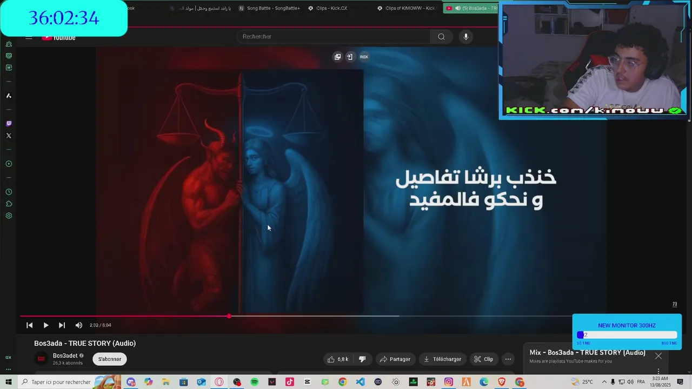Open the 25°C weather widget
Viewport: 692px width, 389px height.
pos(582,382)
